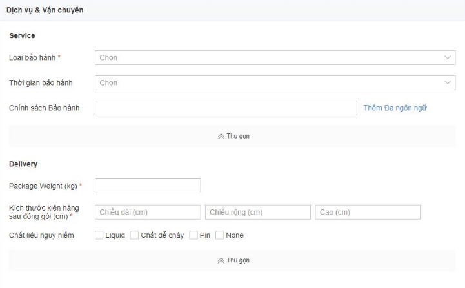The height and width of the screenshot is (288, 465).
Task: Collapse the Delivery section with Thu gọn
Action: [232, 260]
